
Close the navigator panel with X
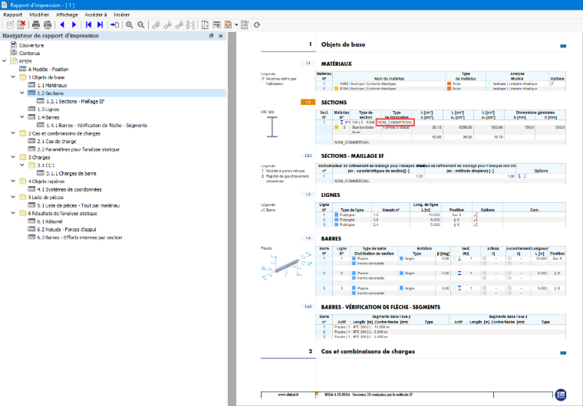click(220, 36)
